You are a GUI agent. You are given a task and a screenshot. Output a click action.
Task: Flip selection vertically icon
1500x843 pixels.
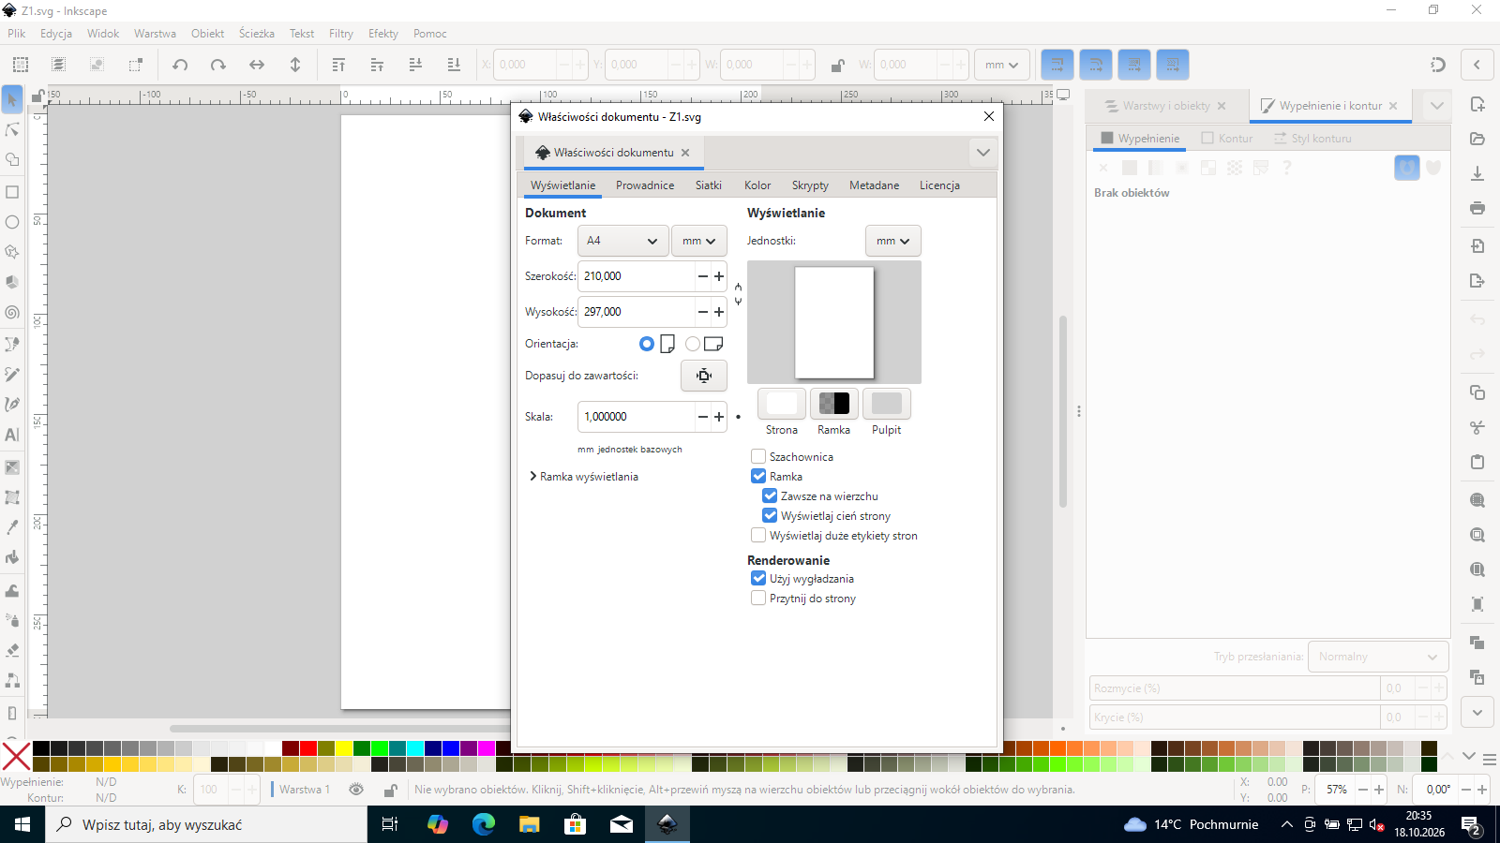tap(295, 65)
